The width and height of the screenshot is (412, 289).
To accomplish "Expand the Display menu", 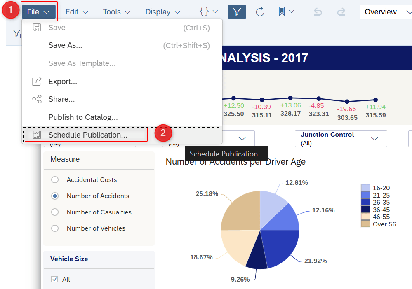I will coord(162,12).
